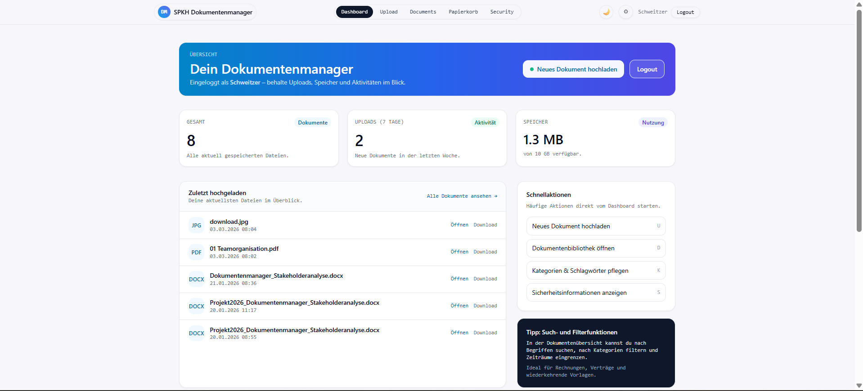Click the K shortcut badge for categories
Viewport: 863px width, 391px height.
click(x=658, y=271)
